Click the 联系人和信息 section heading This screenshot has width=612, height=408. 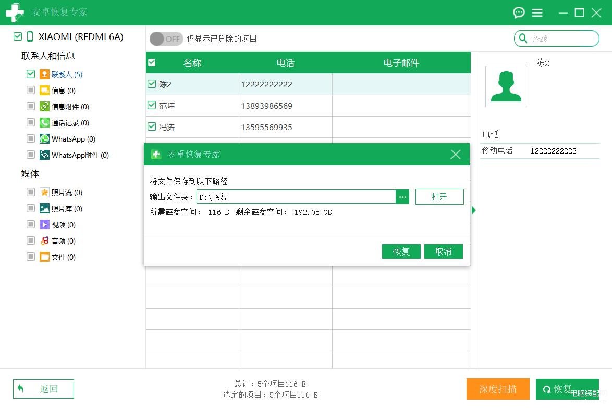(x=48, y=56)
